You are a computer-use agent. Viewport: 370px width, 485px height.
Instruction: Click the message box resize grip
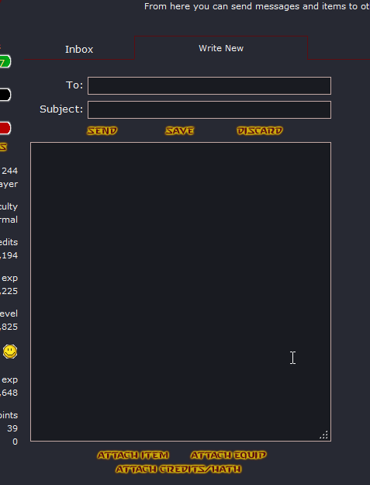(x=323, y=435)
